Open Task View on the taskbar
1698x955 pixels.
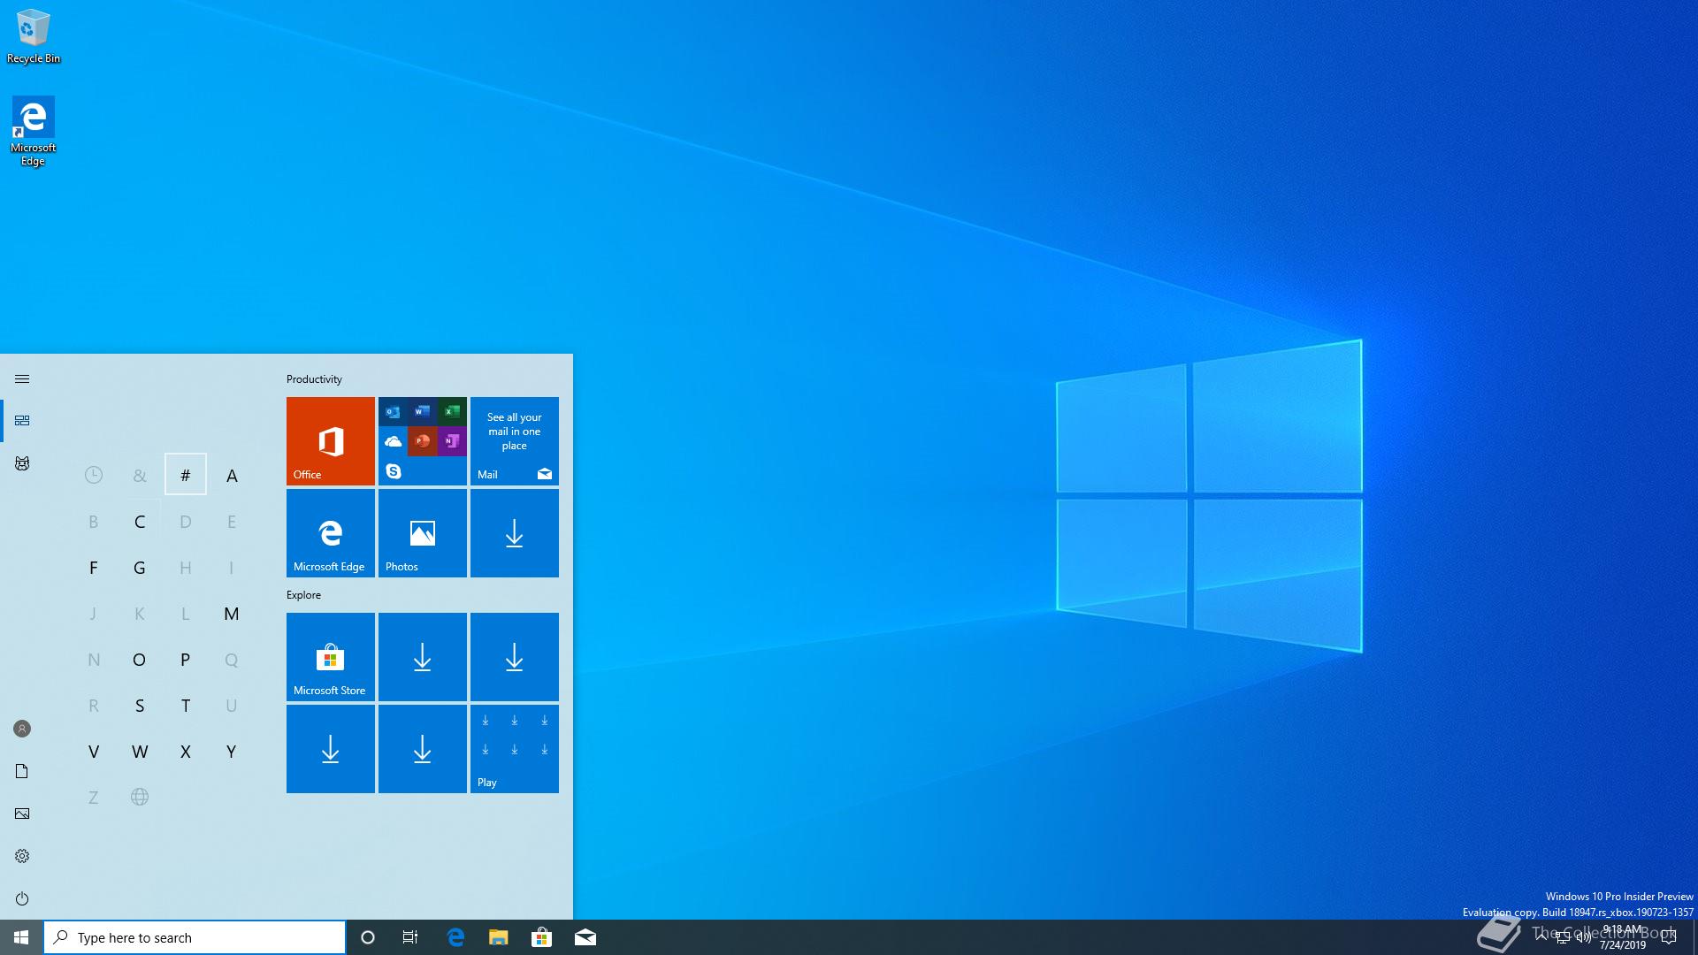pos(410,937)
